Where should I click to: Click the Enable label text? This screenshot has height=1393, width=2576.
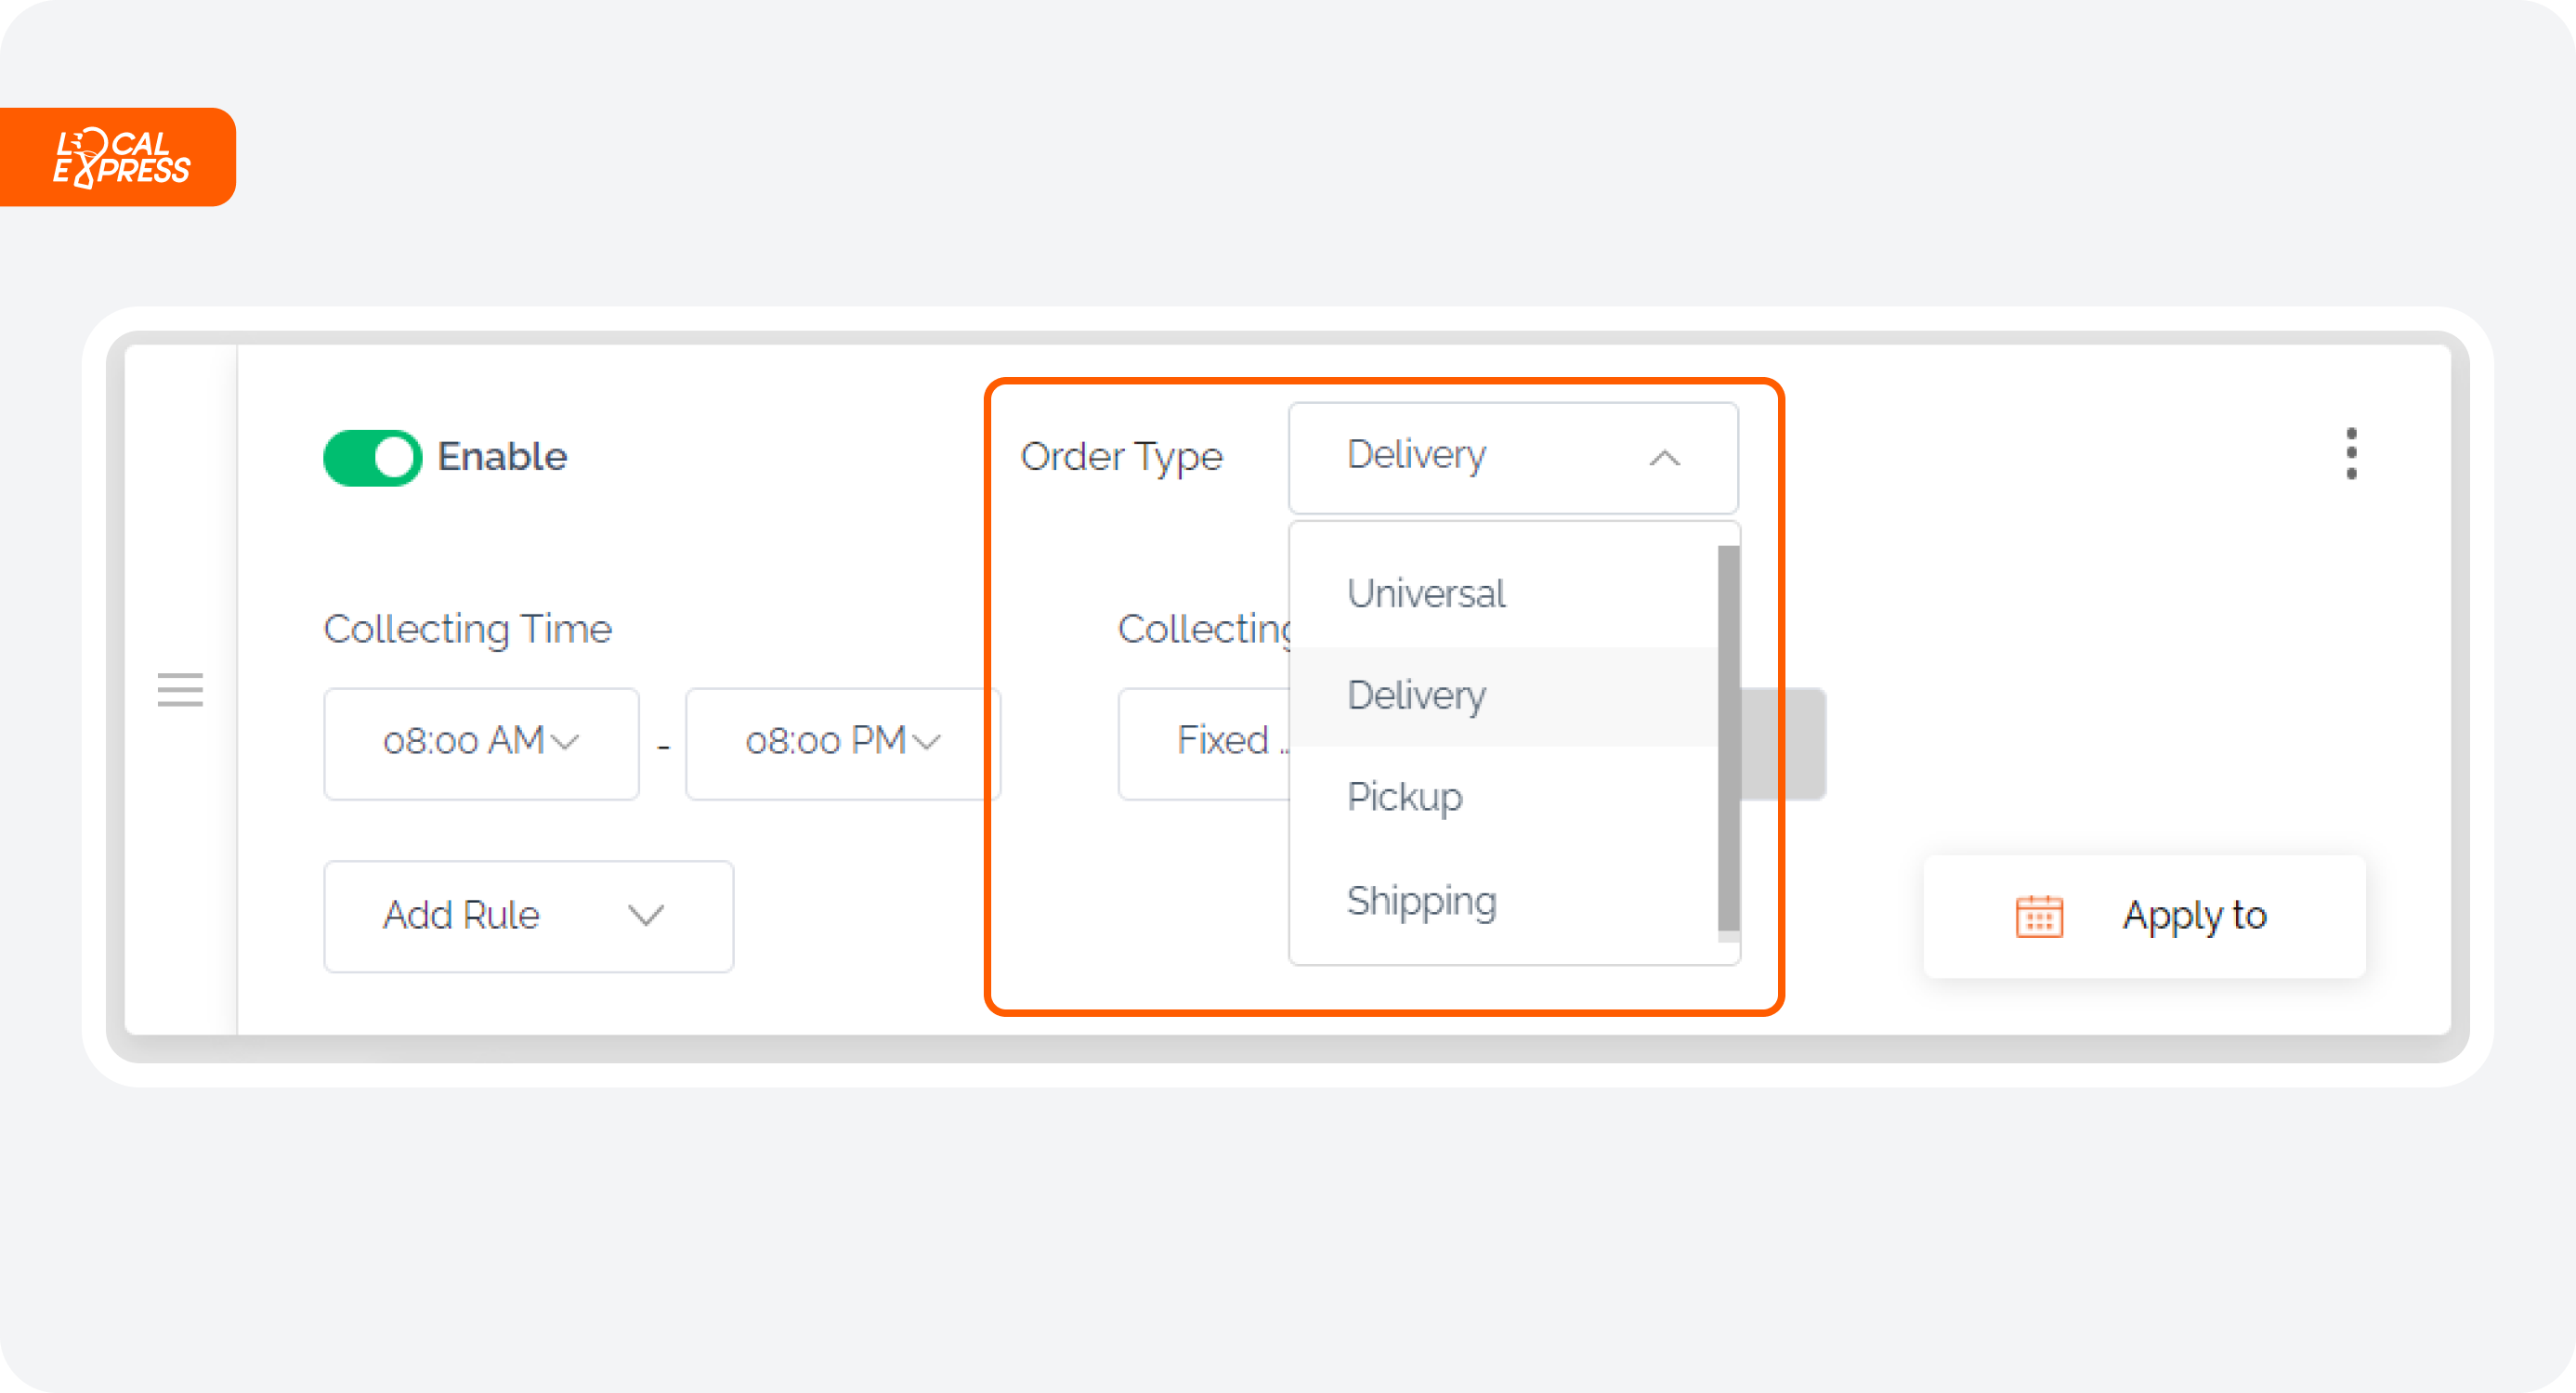click(x=502, y=456)
